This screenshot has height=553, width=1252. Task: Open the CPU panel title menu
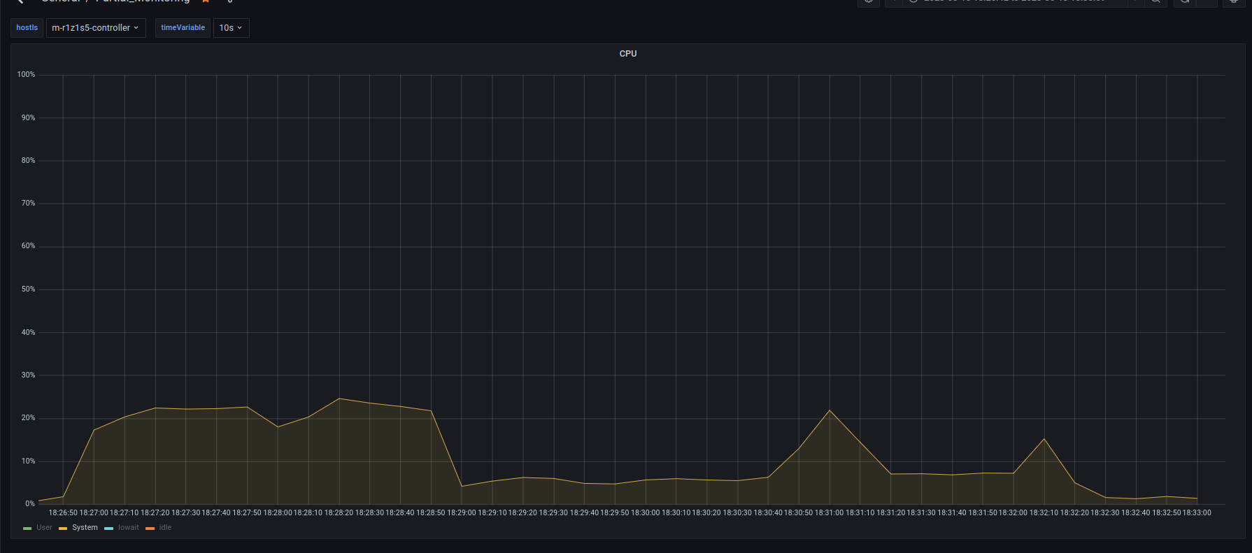click(627, 54)
